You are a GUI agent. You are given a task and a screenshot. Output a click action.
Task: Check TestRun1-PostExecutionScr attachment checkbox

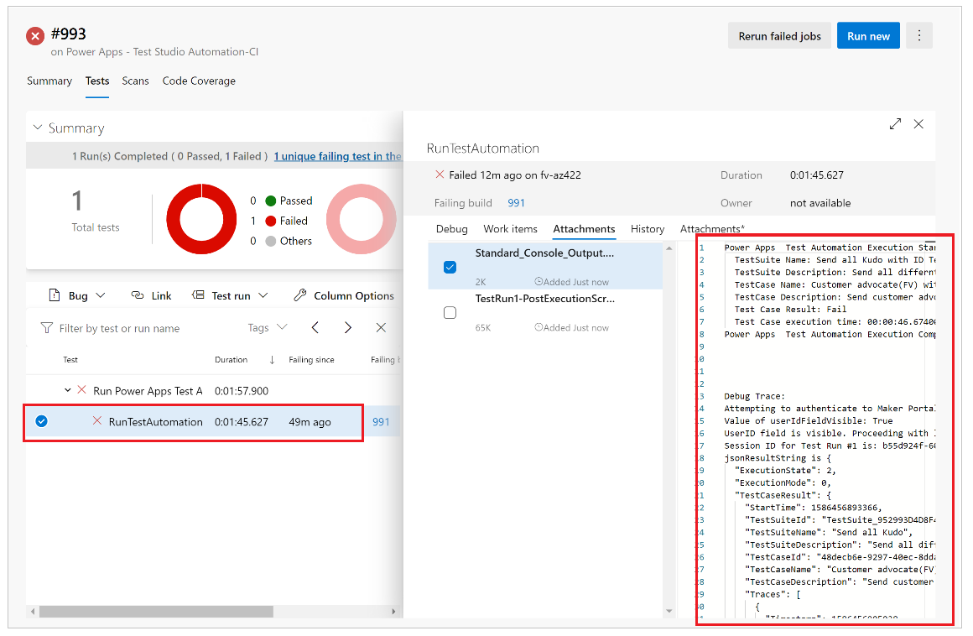pos(450,312)
